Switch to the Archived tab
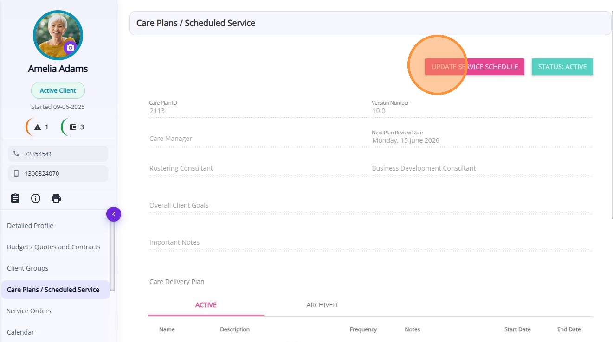Viewport: 613px width, 342px height. [322, 305]
